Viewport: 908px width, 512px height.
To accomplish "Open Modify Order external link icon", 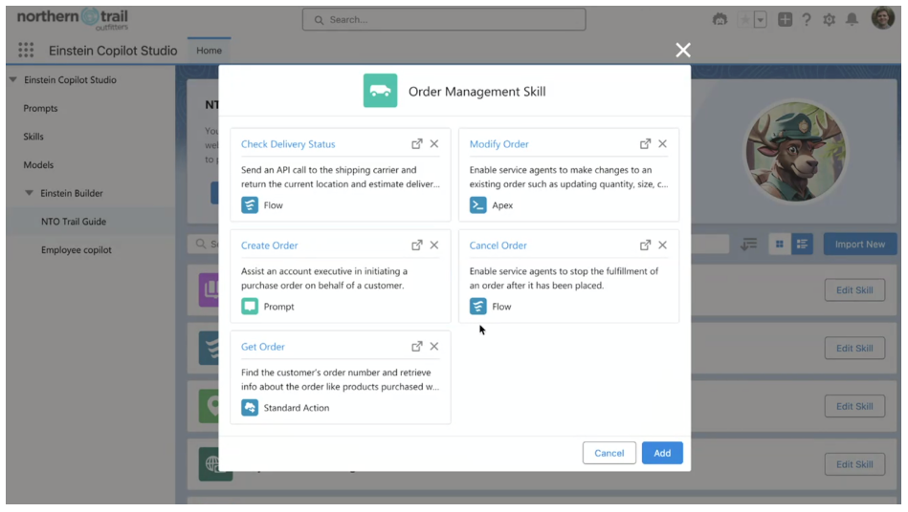I will click(645, 144).
